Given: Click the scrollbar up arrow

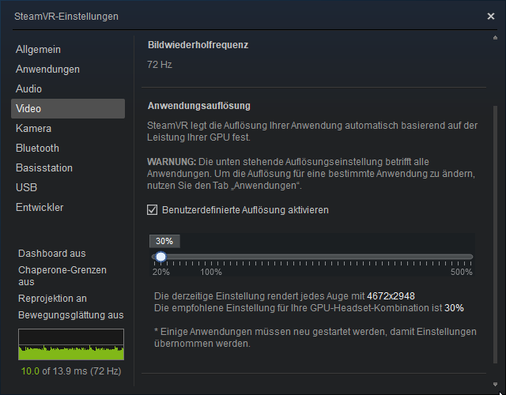Looking at the screenshot, I should click(x=495, y=38).
